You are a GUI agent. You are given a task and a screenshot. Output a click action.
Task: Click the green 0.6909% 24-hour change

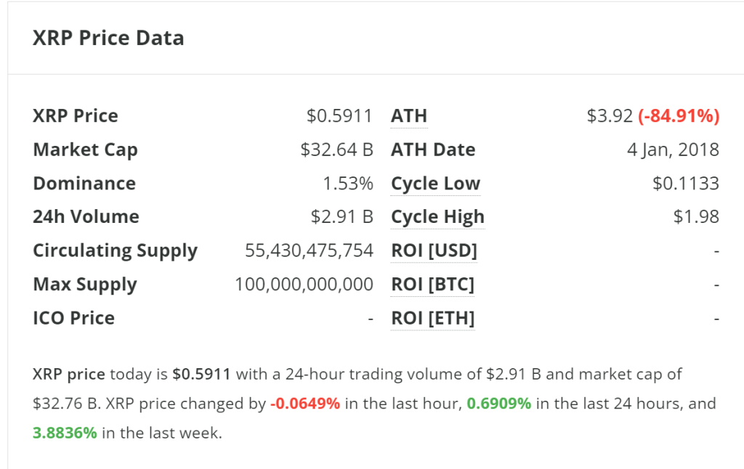point(498,404)
